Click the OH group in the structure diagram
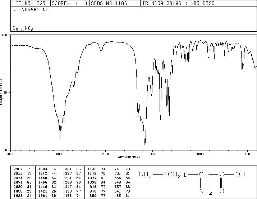This screenshot has height=199, width=257. (x=240, y=174)
